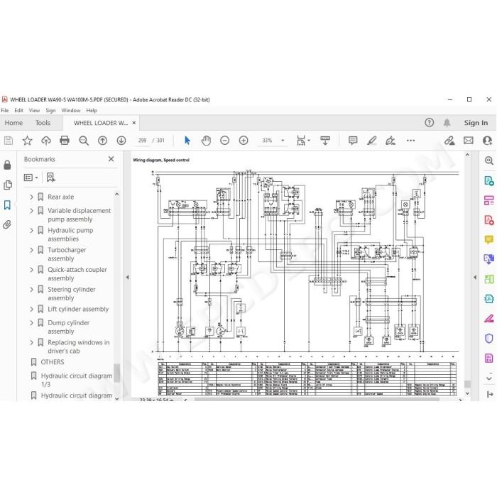Send file by email envelope icon
The image size is (497, 497).
point(469,141)
